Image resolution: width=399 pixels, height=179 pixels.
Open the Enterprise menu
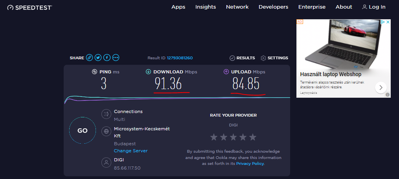tap(312, 7)
